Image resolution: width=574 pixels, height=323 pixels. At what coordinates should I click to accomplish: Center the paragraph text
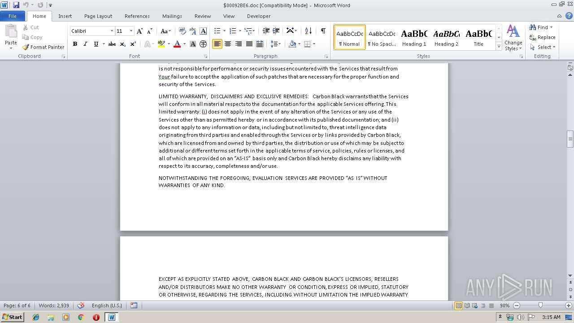[228, 44]
